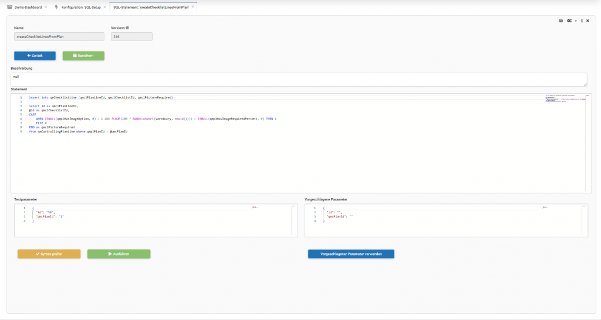Click the info icon in panel header
This screenshot has height=320, width=601.
(x=582, y=21)
